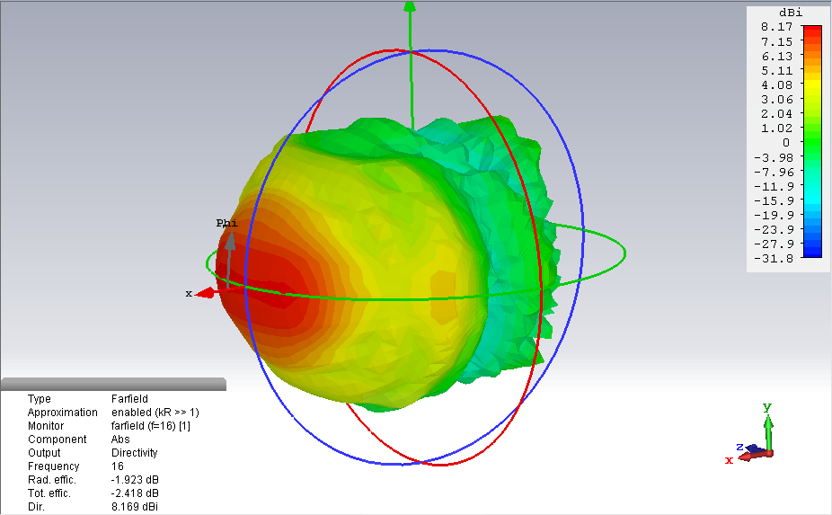
Task: Click the red peak lobe of the farfield
Action: [270, 288]
